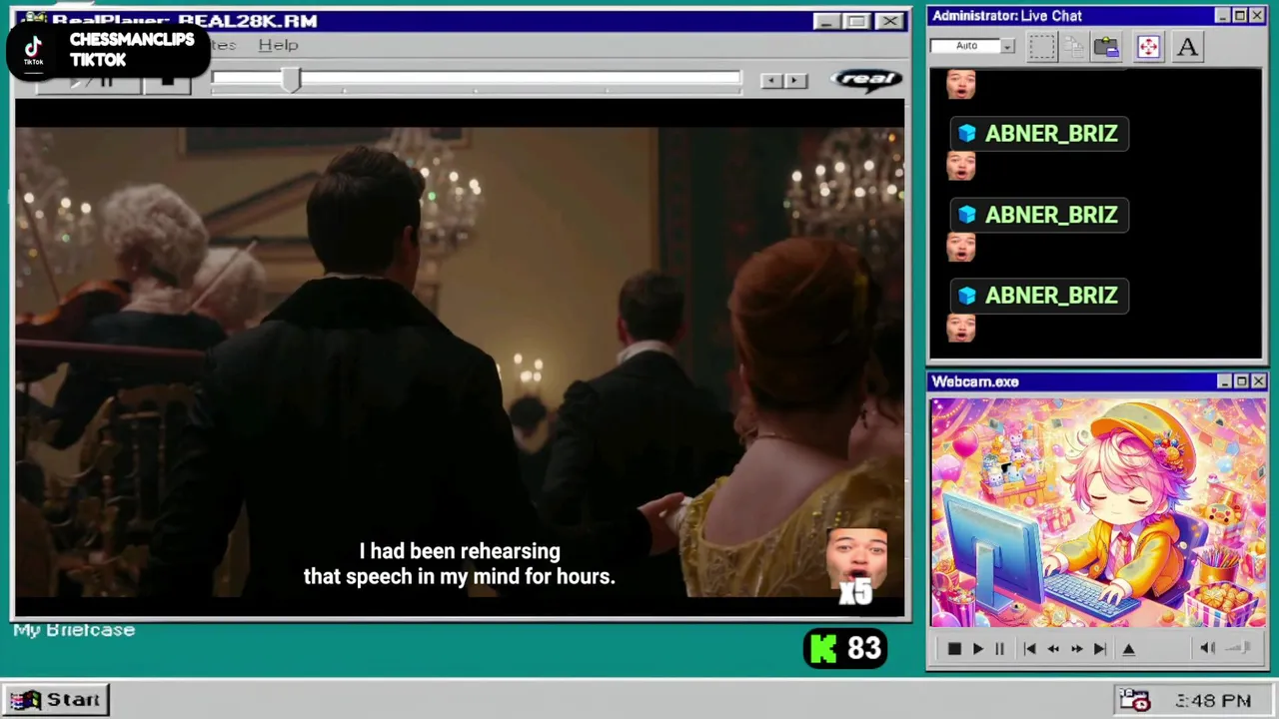
Task: Minimize the Webcam.exe window
Action: click(x=1224, y=381)
